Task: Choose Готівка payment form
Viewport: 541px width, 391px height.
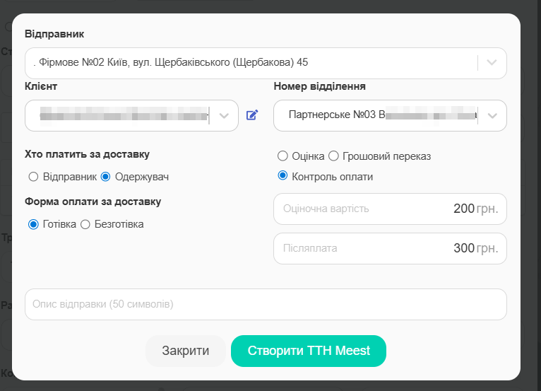Action: tap(33, 224)
